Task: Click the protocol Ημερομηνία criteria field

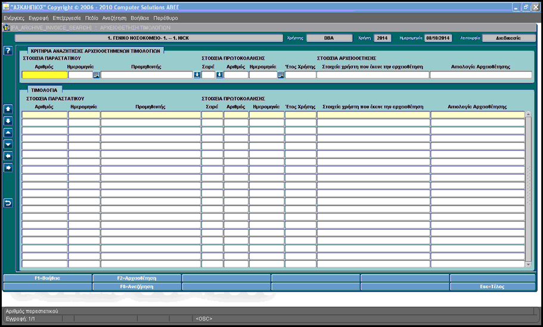Action: point(263,74)
